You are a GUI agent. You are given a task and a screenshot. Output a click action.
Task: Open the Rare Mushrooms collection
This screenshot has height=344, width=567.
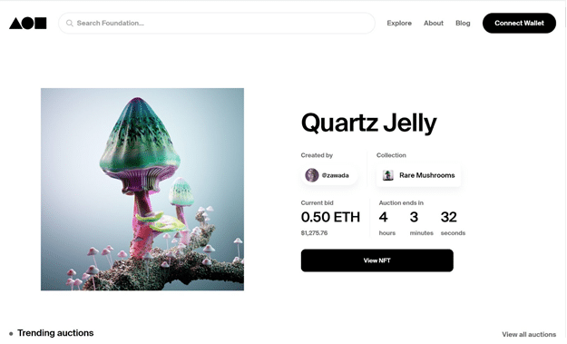click(x=418, y=175)
